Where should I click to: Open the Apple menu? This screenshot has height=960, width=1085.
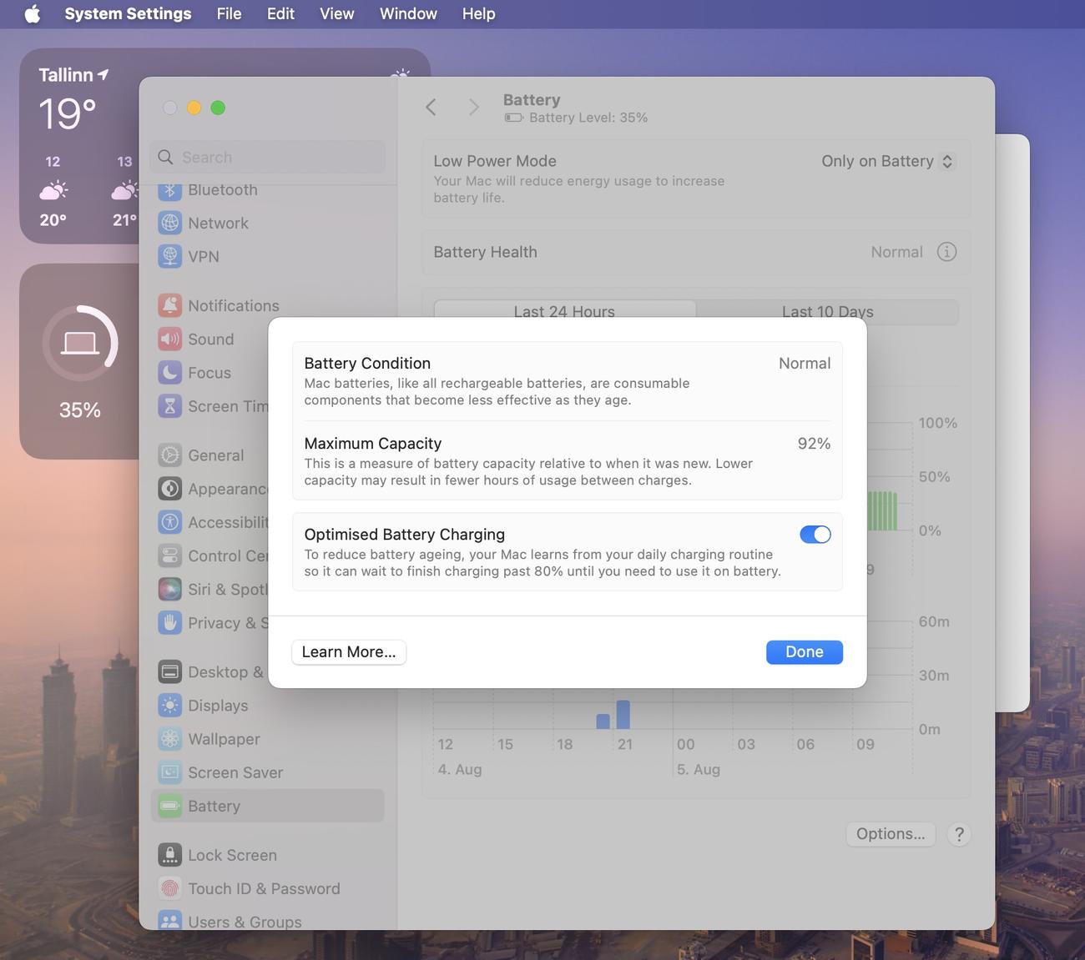[x=32, y=14]
